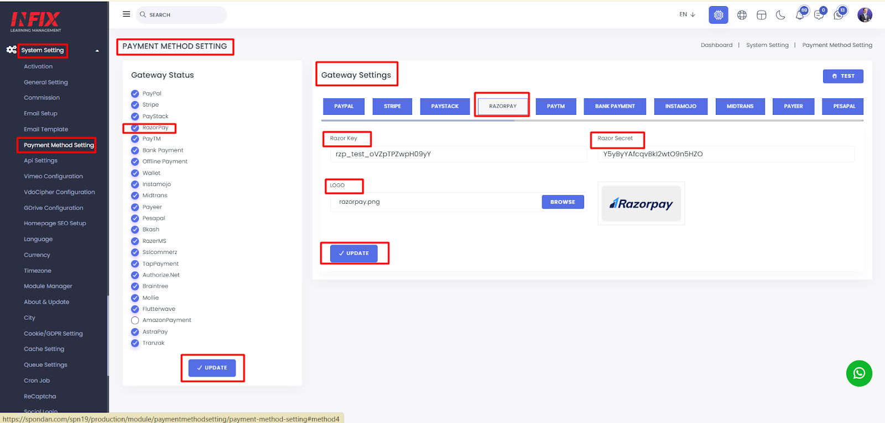Switch to the STRIPE gateway tab
The height and width of the screenshot is (423, 885).
(392, 106)
